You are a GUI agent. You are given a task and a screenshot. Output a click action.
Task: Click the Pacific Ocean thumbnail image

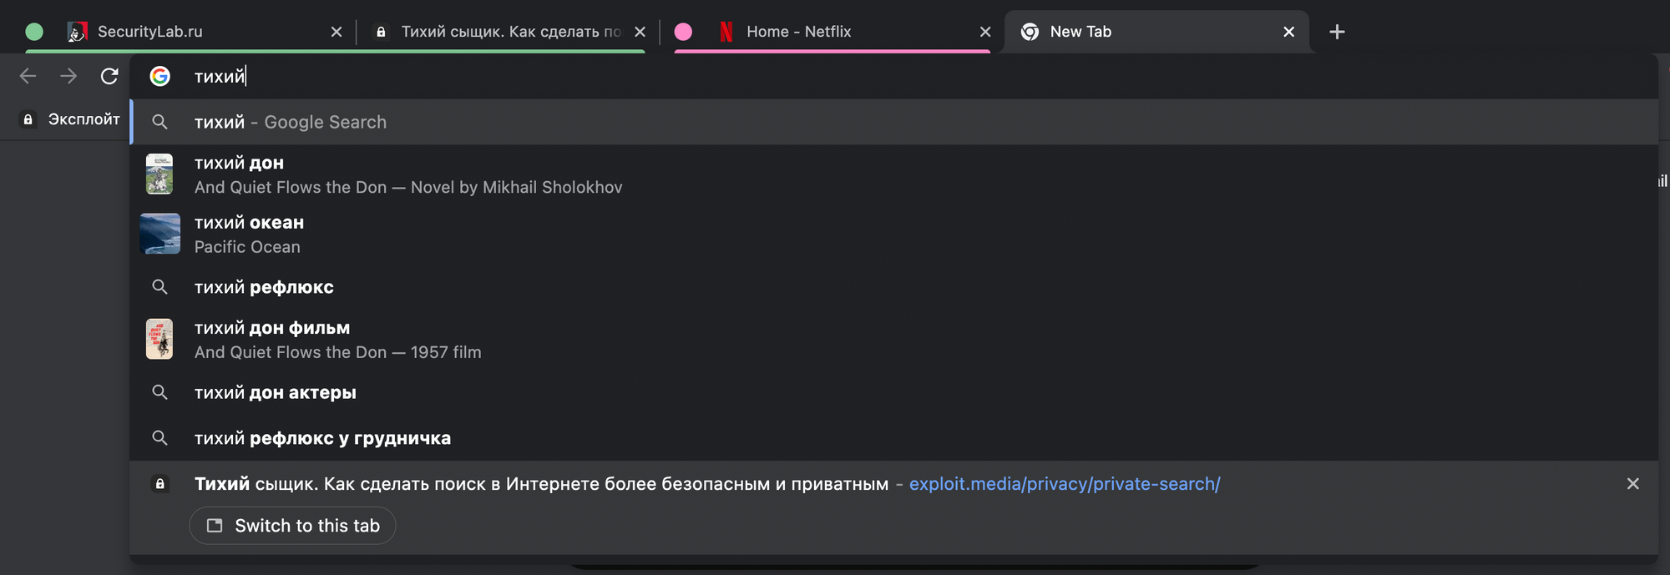tap(159, 234)
